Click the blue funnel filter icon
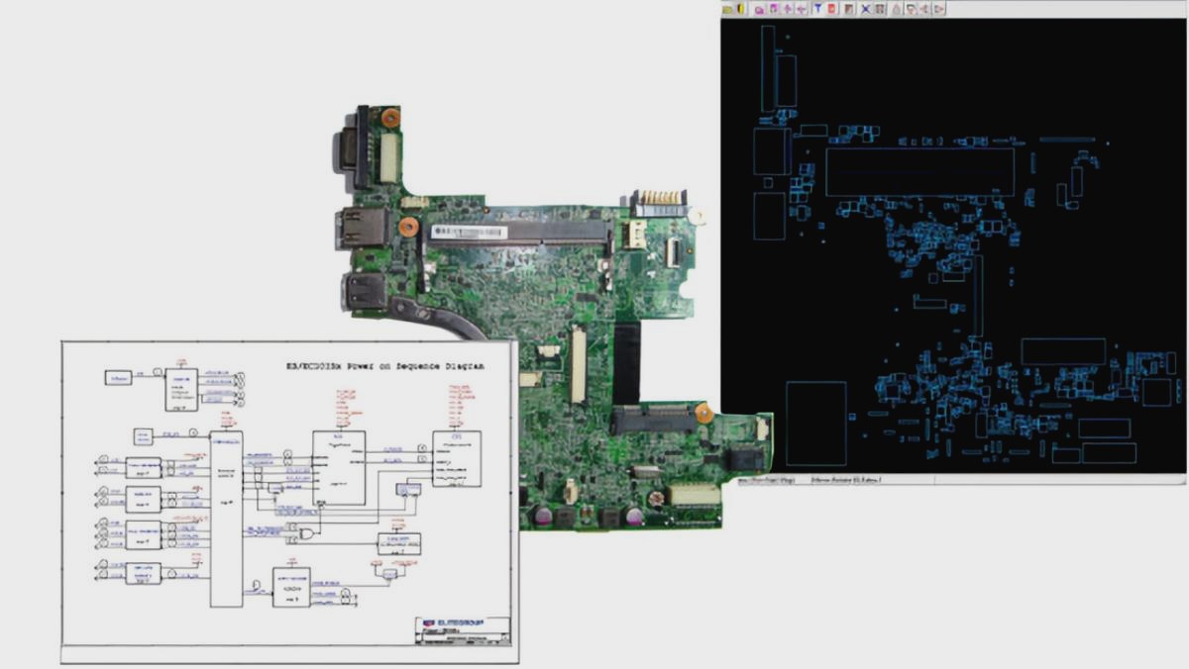 pyautogui.click(x=817, y=9)
